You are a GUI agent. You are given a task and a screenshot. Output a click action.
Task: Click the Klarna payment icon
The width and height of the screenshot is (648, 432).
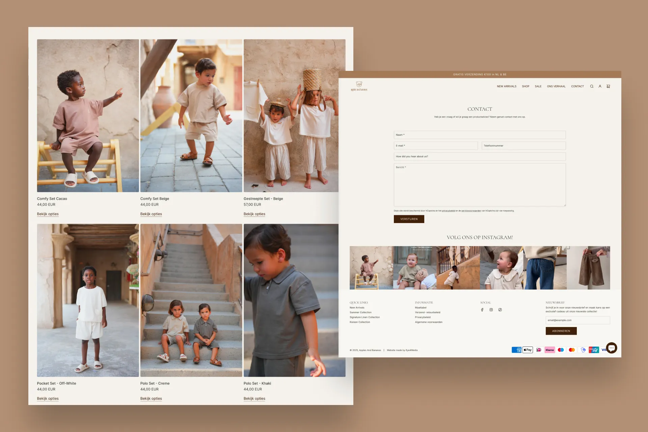550,350
